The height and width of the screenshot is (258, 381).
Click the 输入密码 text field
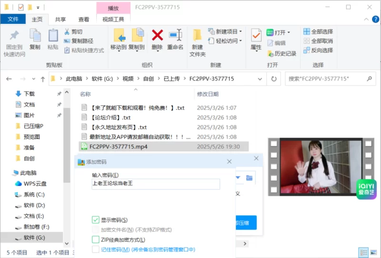click(156, 184)
